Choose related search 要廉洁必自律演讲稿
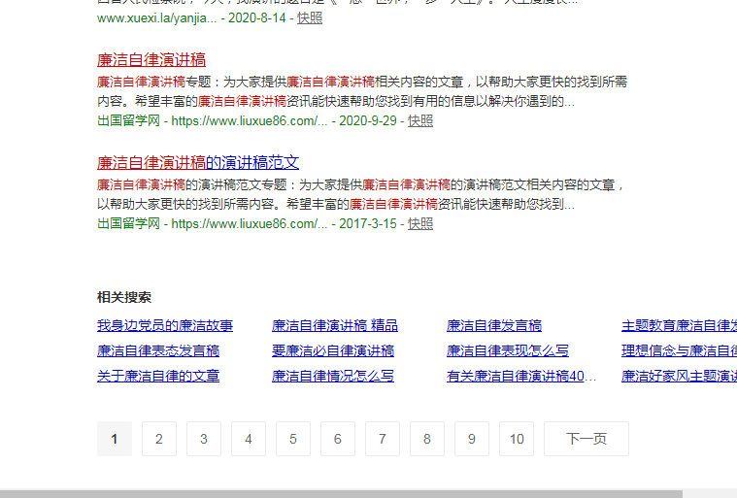 pyautogui.click(x=333, y=351)
